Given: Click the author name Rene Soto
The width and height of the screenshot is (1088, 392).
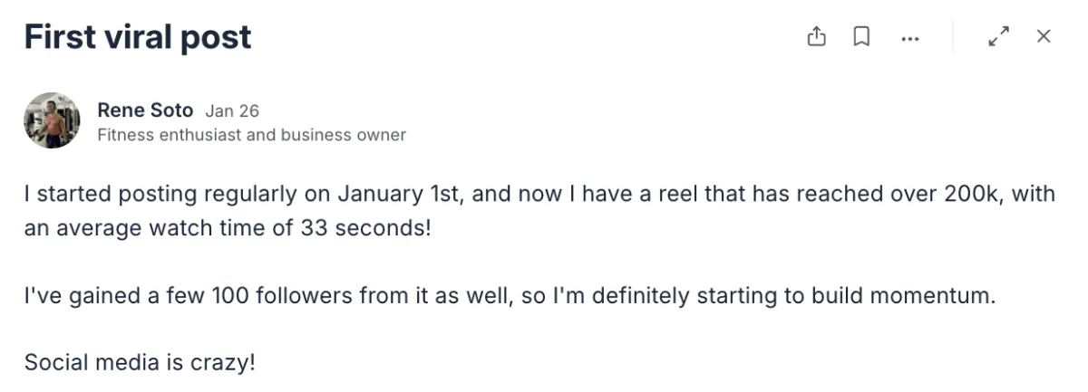Looking at the screenshot, I should click(x=145, y=110).
